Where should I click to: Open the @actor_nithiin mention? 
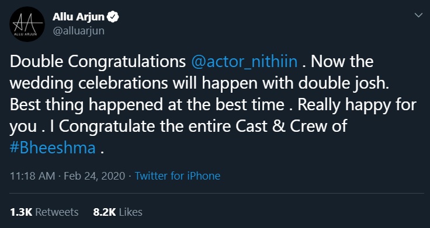244,62
